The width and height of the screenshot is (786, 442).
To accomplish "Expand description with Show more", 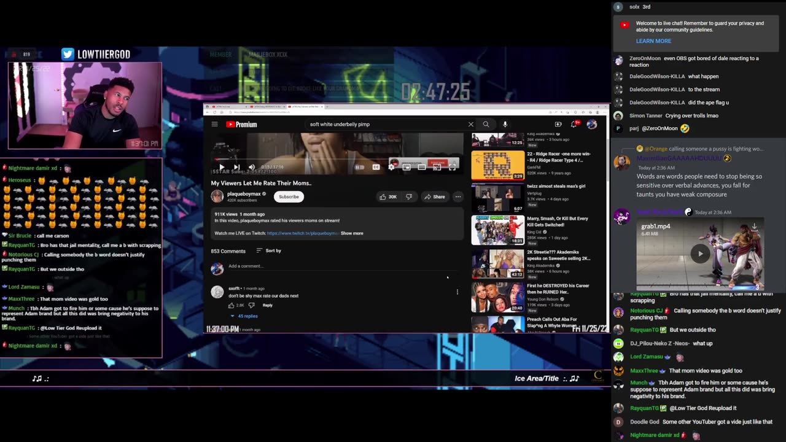I will click(x=352, y=233).
